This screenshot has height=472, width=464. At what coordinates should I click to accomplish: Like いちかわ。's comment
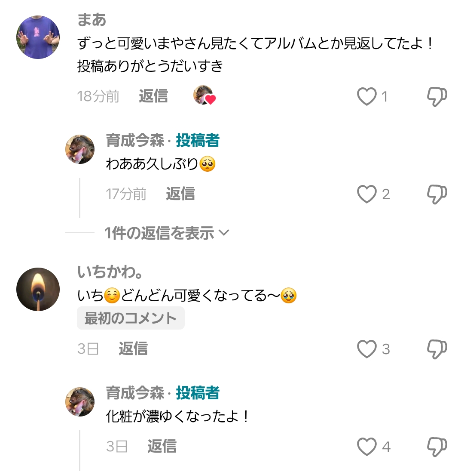pyautogui.click(x=367, y=349)
